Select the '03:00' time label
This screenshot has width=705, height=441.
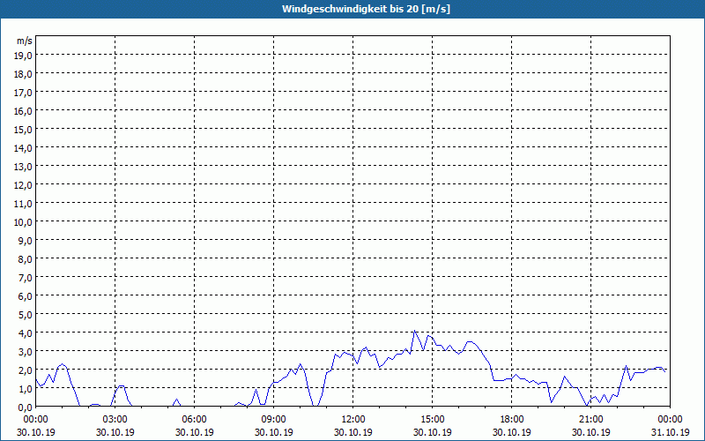115,420
